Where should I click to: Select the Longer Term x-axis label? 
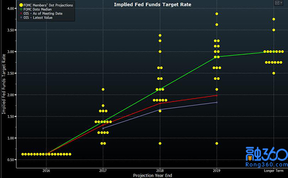tap(274, 171)
